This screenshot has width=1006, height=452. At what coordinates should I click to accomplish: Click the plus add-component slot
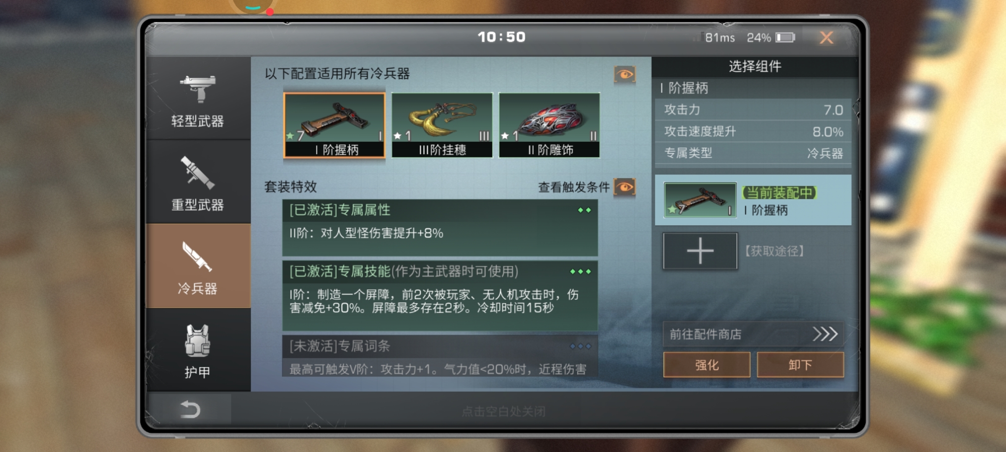(700, 251)
